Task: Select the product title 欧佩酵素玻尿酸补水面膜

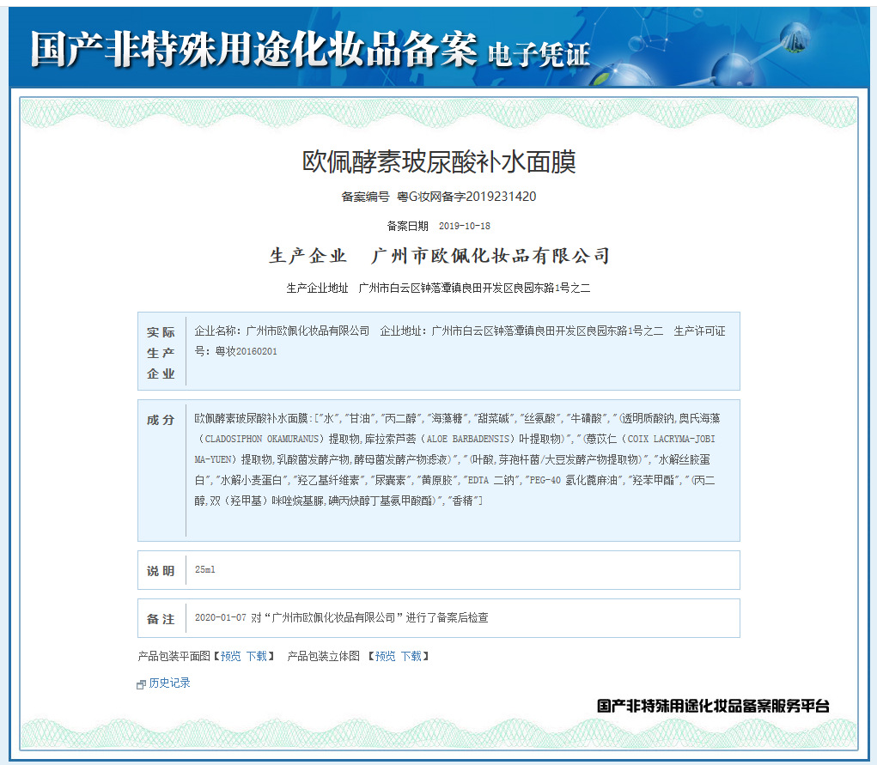Action: coord(439,162)
